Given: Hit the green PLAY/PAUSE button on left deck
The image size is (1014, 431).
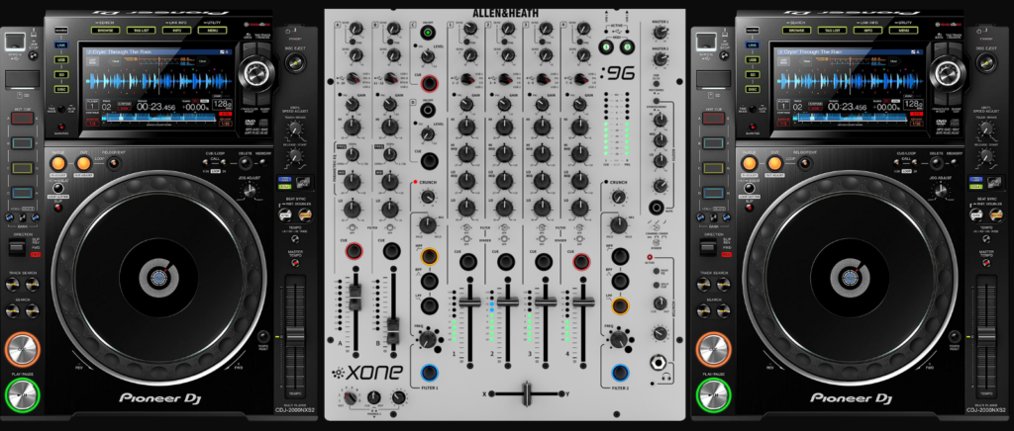Looking at the screenshot, I should (x=22, y=394).
